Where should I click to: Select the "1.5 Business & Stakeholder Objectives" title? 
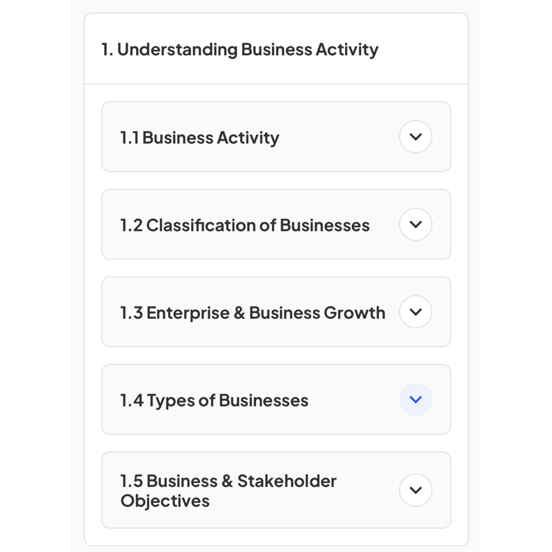pyautogui.click(x=228, y=491)
